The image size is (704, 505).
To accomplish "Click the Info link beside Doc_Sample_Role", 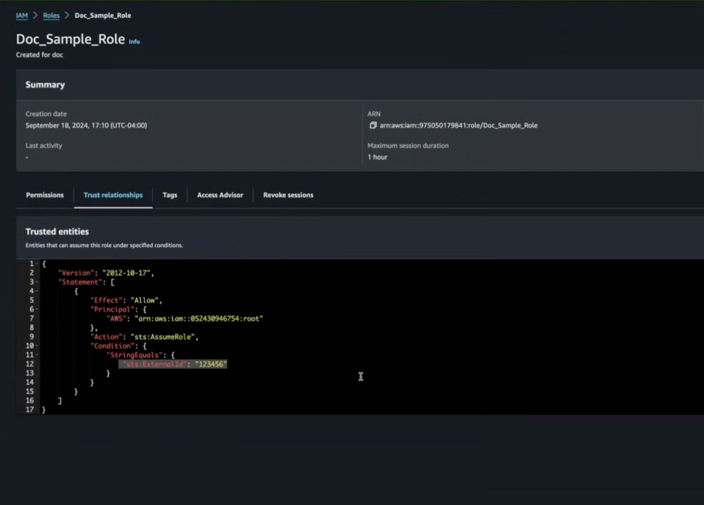I will (134, 42).
